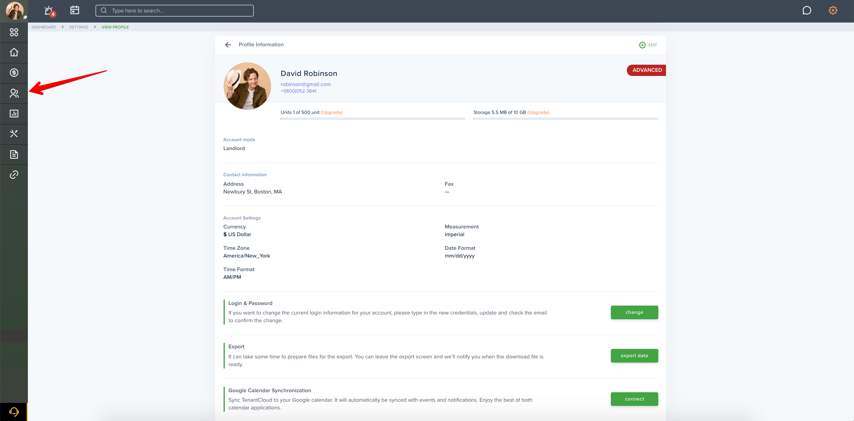The image size is (854, 421).
Task: Click the ADVANCED plan badge
Action: pos(646,70)
